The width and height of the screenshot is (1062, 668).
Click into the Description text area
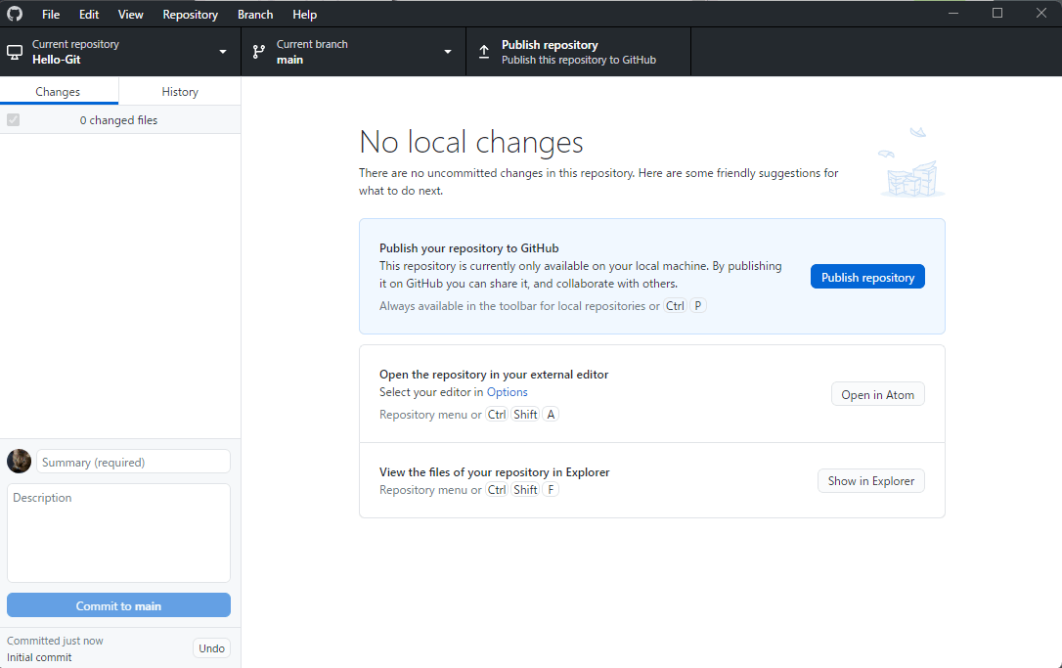coord(118,532)
